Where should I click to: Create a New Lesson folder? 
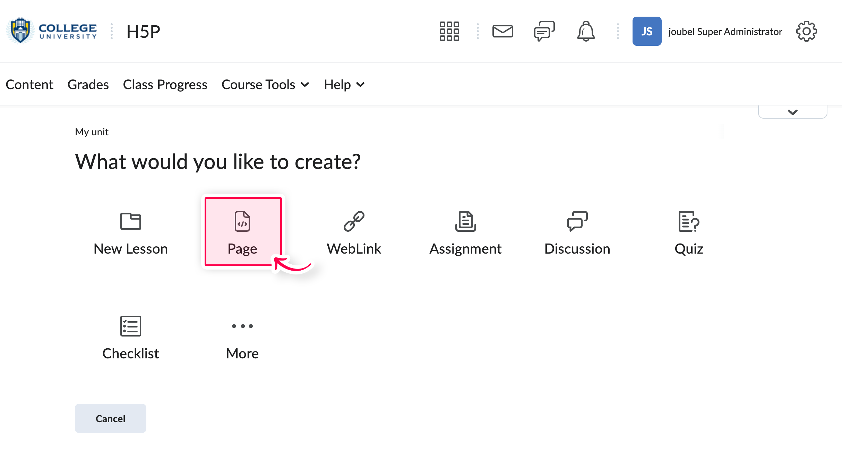tap(130, 232)
